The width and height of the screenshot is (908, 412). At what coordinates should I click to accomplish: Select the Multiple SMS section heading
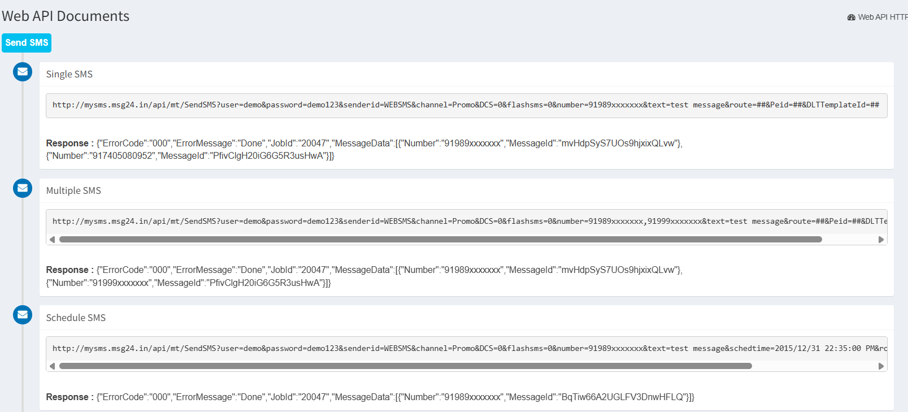point(73,191)
